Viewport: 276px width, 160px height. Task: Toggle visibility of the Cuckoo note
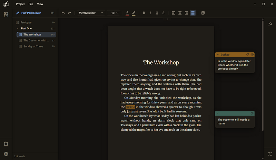[x=252, y=54]
